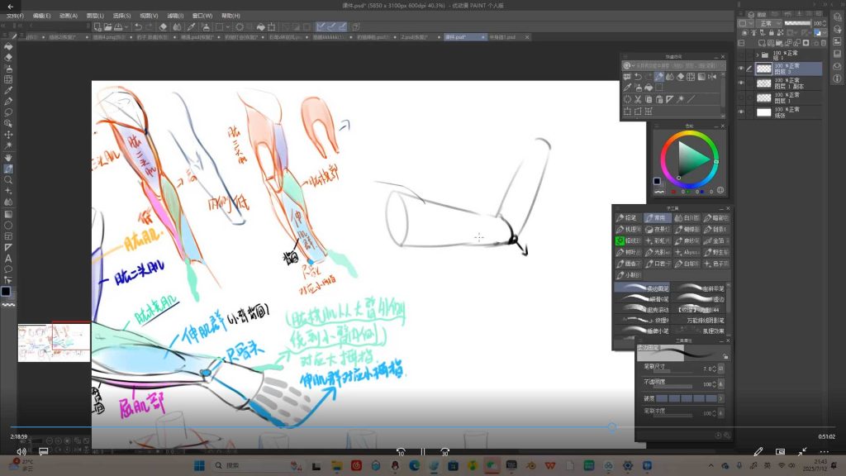Select the Eyedropper tool in left toolbar
Screen dimensions: 846x476
pyautogui.click(x=8, y=90)
